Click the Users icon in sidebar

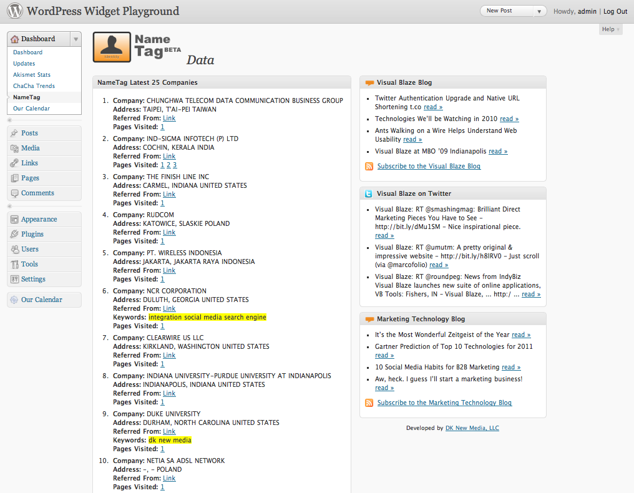tap(14, 249)
